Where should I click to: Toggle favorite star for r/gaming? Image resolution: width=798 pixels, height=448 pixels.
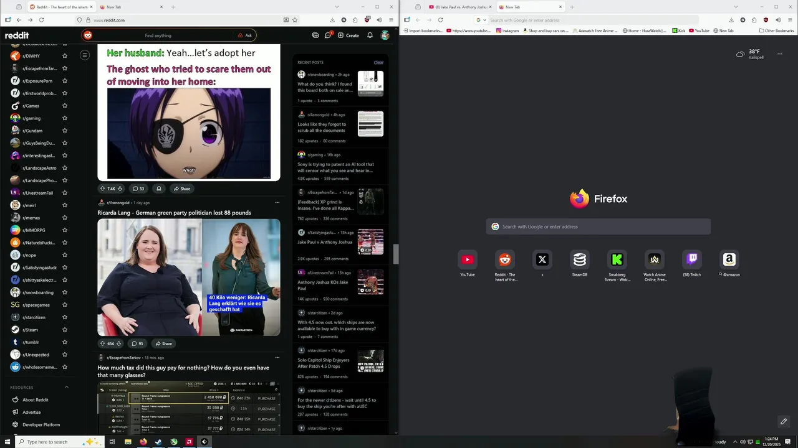(x=65, y=118)
